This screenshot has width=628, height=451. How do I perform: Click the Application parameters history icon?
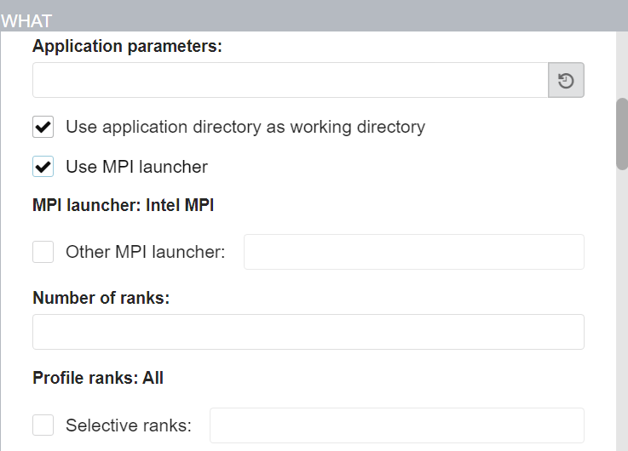tap(566, 81)
